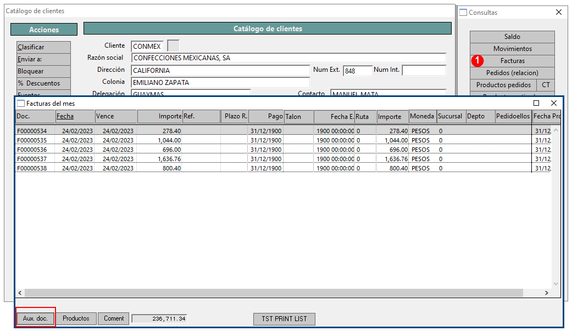Click the up arrow of vertical scrollbar
Screen dimensions: 572x331
point(556,130)
